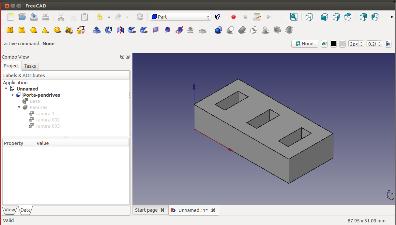Click the None working plane button
The height and width of the screenshot is (225, 396).
pos(304,44)
